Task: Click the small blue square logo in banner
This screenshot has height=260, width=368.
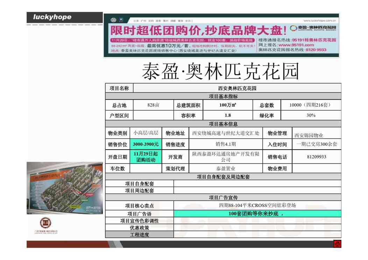Action: click(x=121, y=20)
